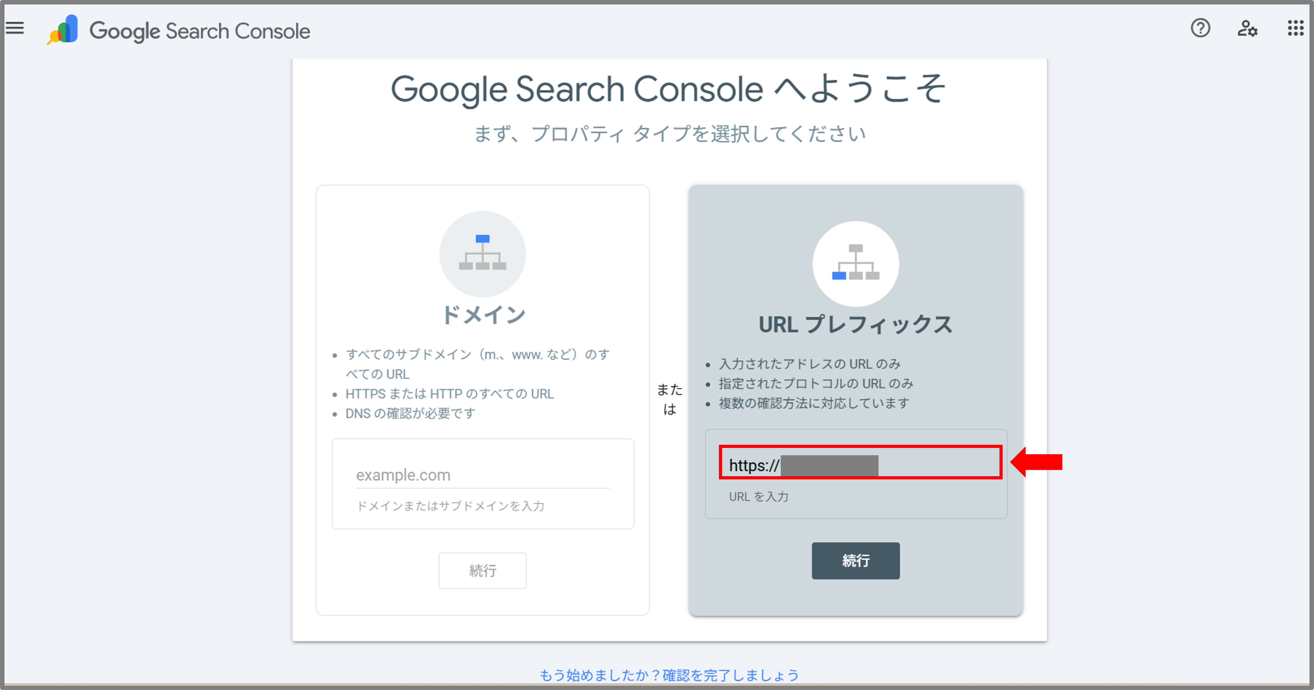Click まず、プロパティ タイプを選択してください subtitle
1314x690 pixels.
tap(670, 134)
